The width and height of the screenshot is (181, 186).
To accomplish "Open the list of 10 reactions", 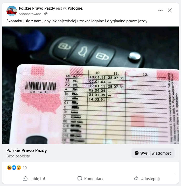I will 25,168.
